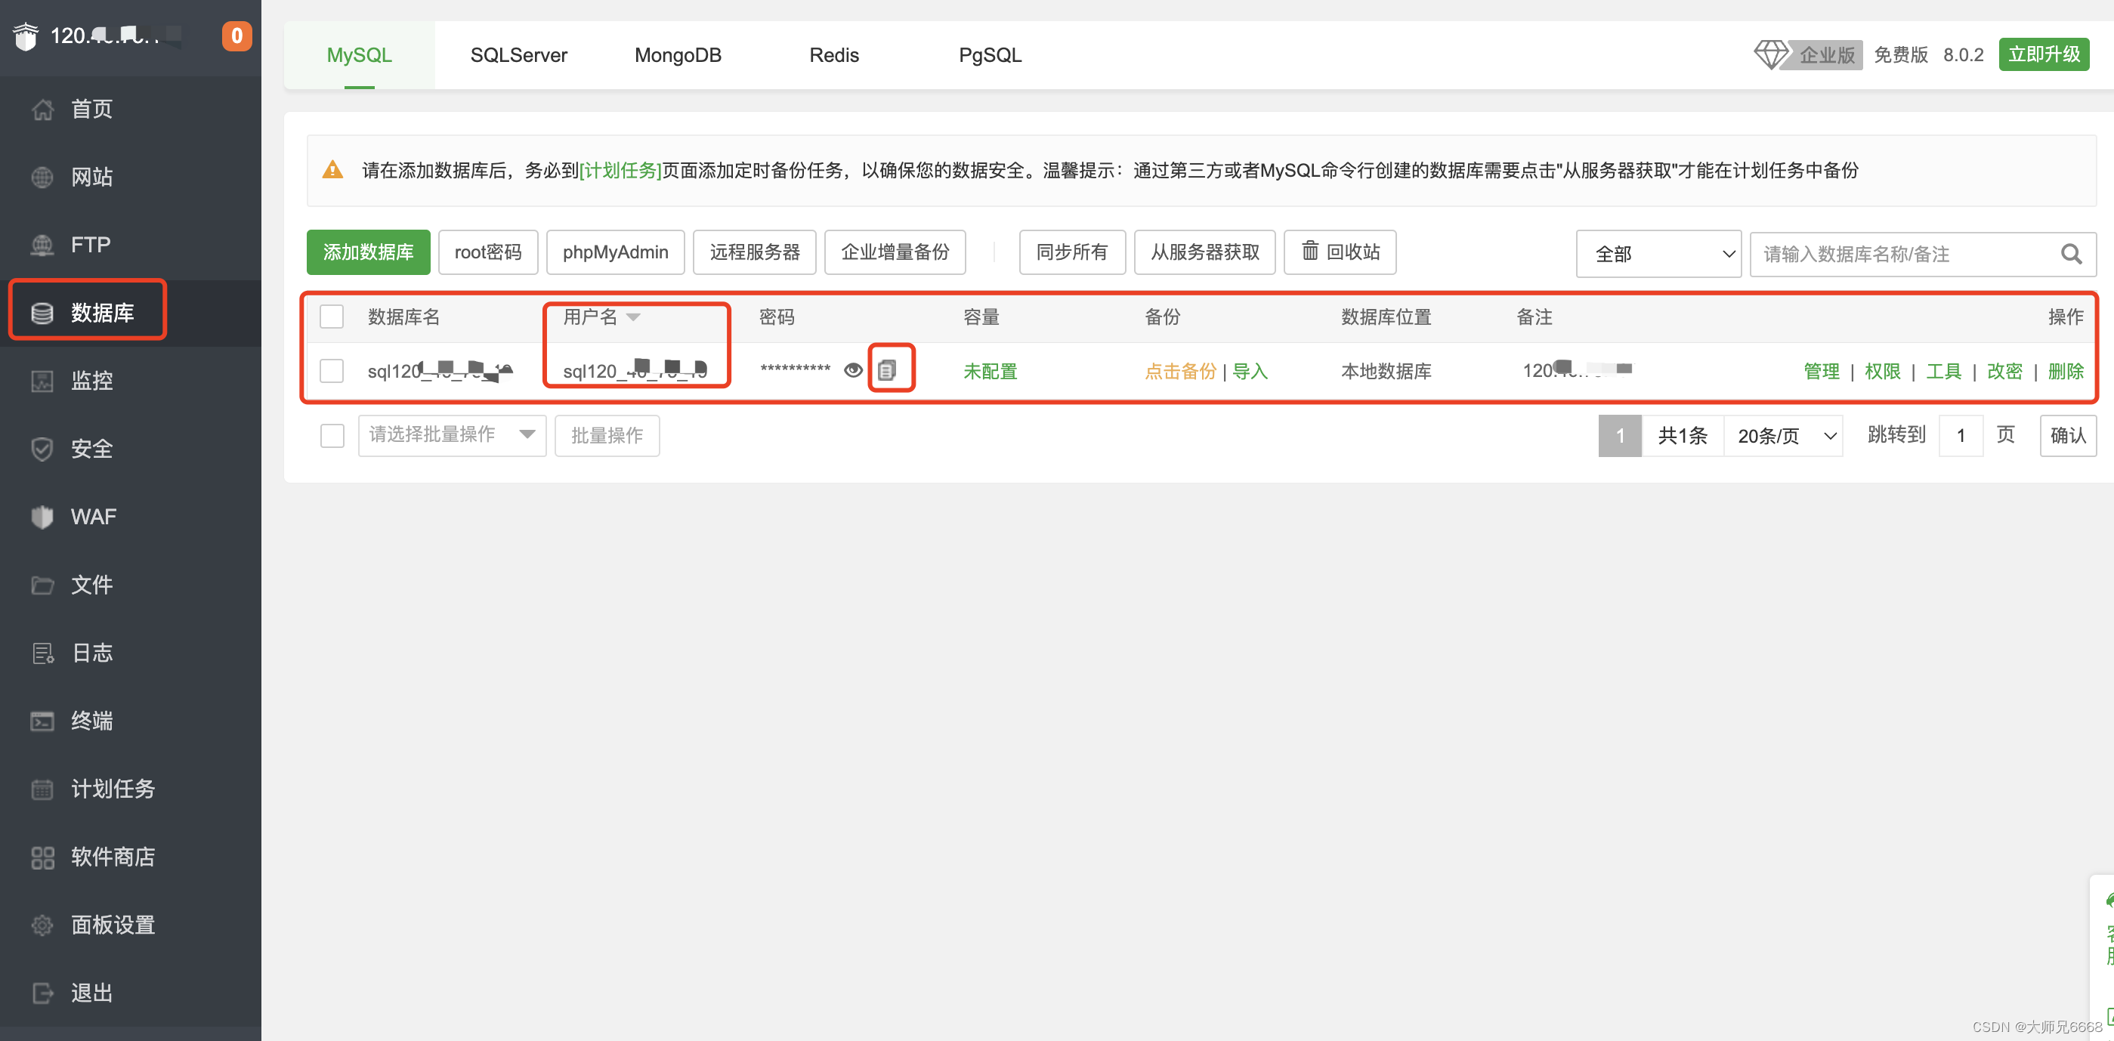
Task: Switch to the MySQL tab
Action: 360,55
